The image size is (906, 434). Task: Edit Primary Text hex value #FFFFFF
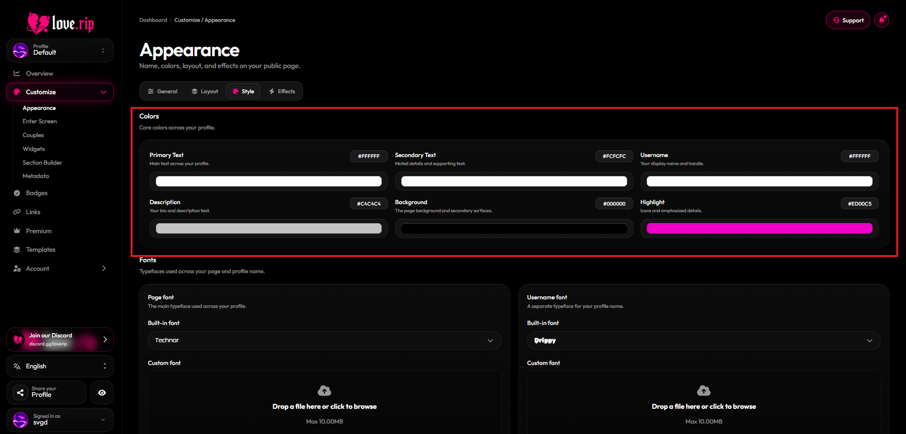coord(369,156)
